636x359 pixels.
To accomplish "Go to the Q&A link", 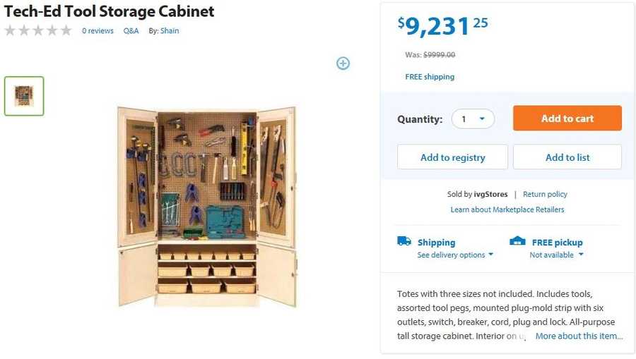I will (x=131, y=31).
